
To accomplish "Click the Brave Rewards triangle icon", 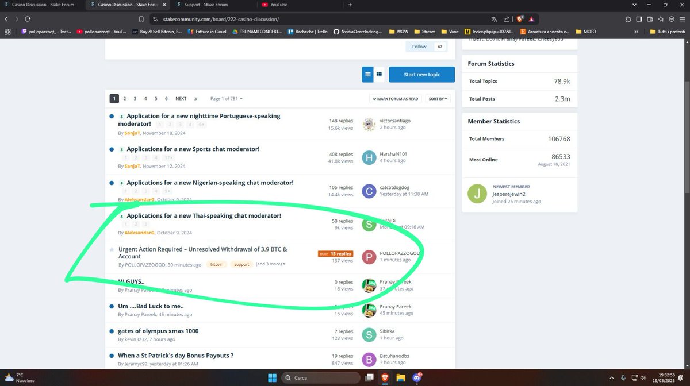I will click(x=532, y=19).
